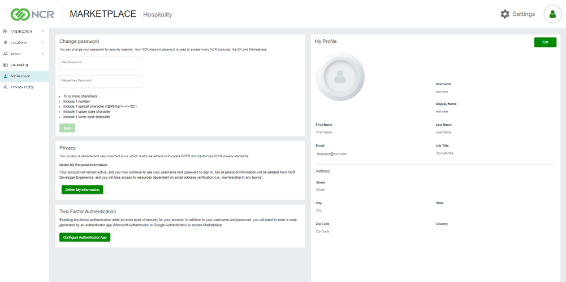The image size is (566, 282).
Task: Click the Hospitality subtitle
Action: [157, 15]
